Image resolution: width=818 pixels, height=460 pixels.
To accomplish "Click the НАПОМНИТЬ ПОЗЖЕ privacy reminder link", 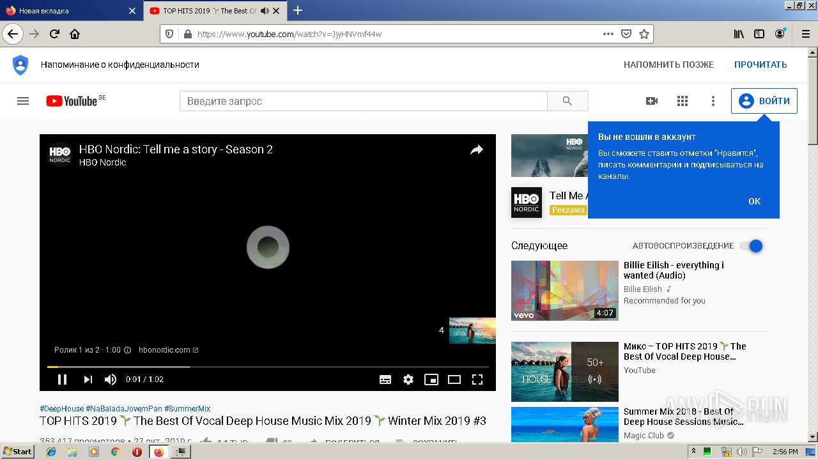I will point(668,65).
